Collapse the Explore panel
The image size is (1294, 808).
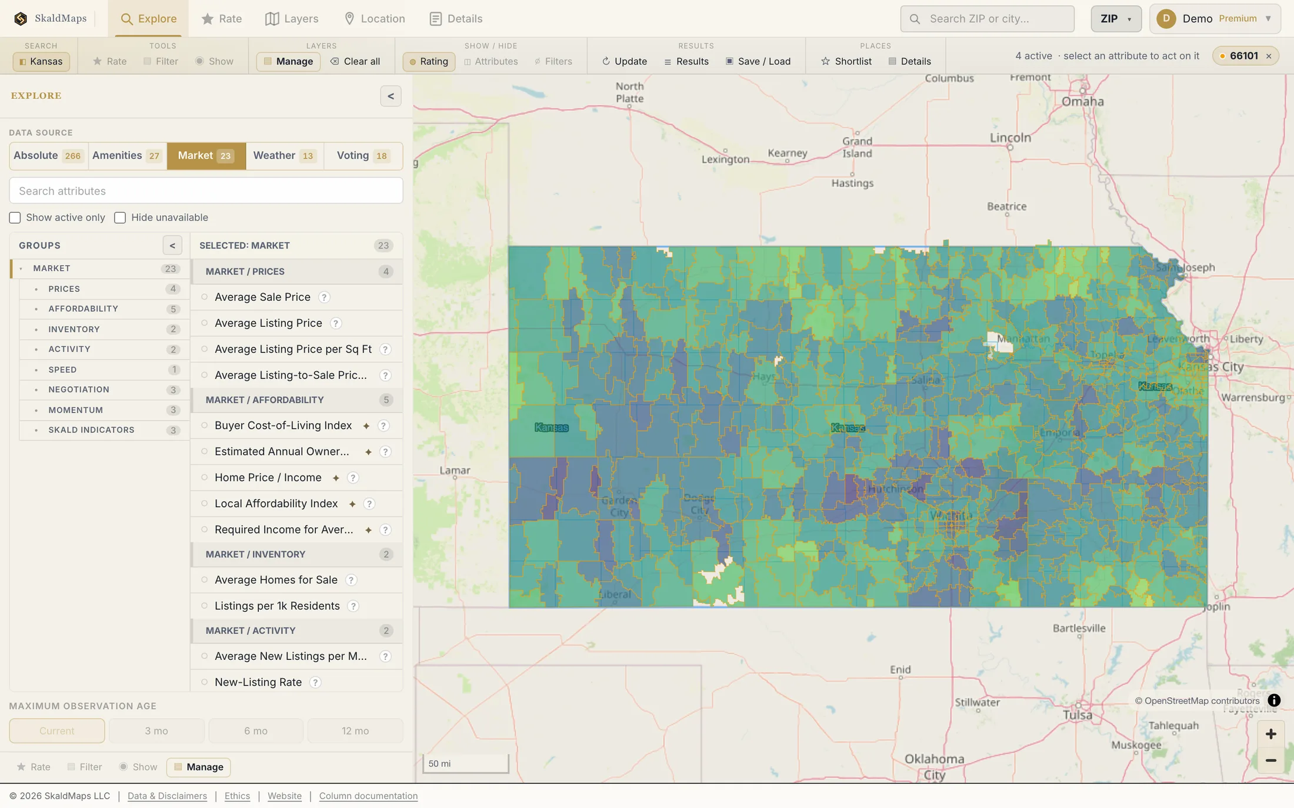[x=391, y=96]
